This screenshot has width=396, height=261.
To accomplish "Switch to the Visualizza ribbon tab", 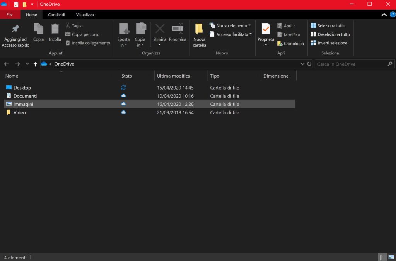I will point(85,15).
